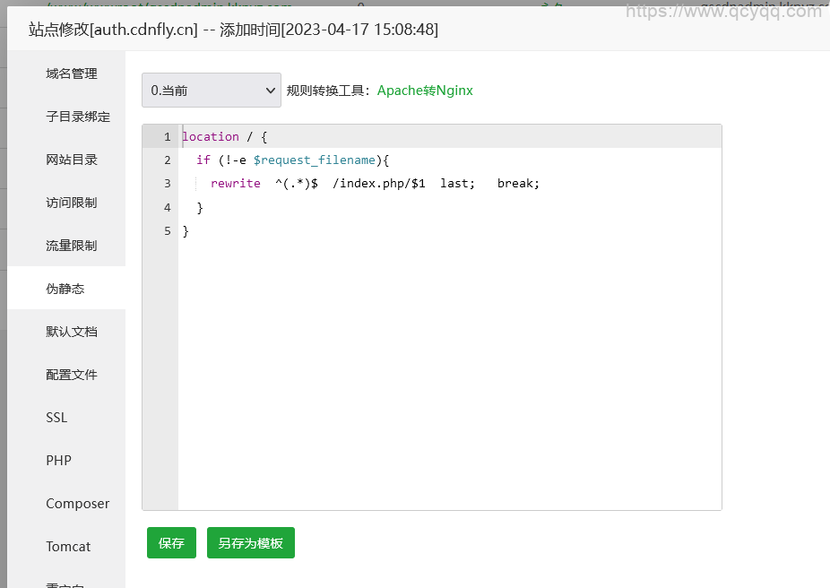The image size is (830, 588).
Task: Open the 配置文件 tab
Action: coord(72,375)
